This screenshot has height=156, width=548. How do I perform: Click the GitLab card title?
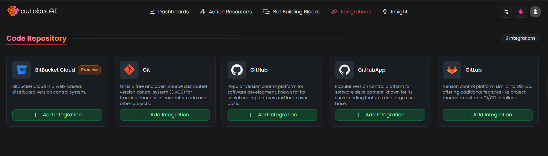tap(474, 70)
